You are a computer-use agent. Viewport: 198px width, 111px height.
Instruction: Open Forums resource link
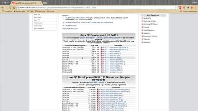tap(146, 27)
